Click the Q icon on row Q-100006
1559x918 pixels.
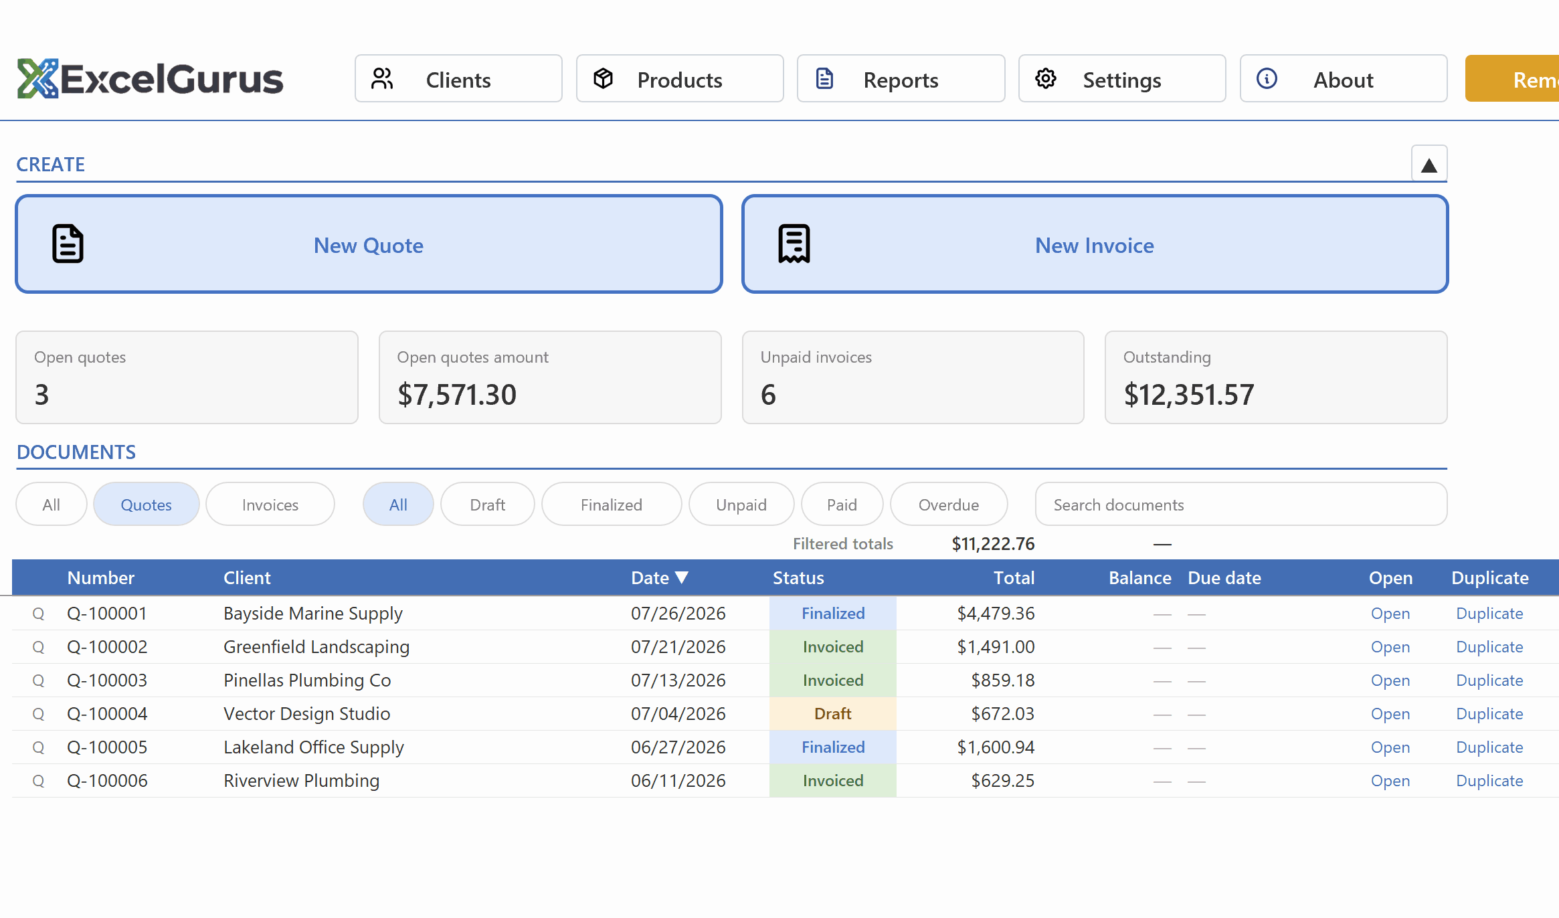pyautogui.click(x=38, y=781)
